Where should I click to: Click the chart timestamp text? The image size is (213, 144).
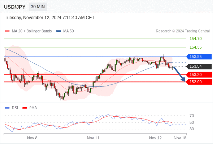pyautogui.click(x=49, y=18)
